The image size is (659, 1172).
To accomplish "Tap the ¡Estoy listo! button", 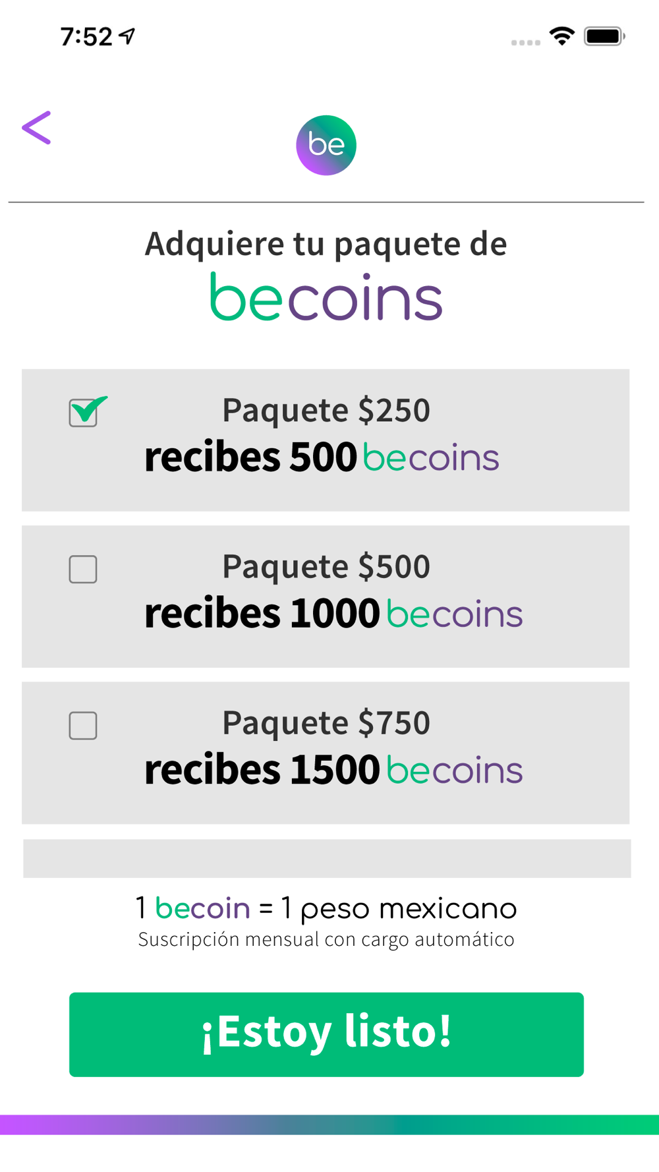I will 326,1034.
